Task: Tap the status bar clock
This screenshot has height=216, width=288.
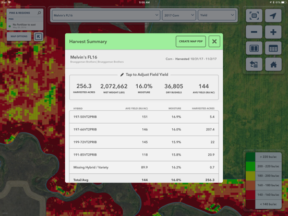Action: coord(145,3)
